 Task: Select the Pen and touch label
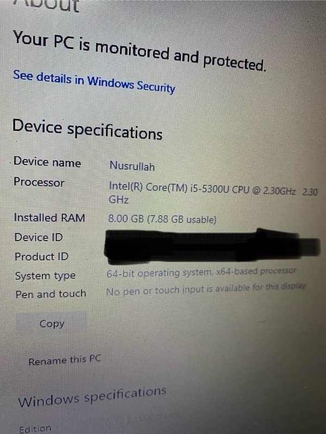point(51,294)
